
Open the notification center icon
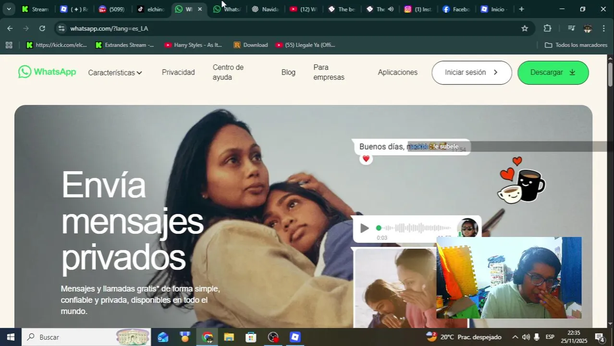(600, 337)
